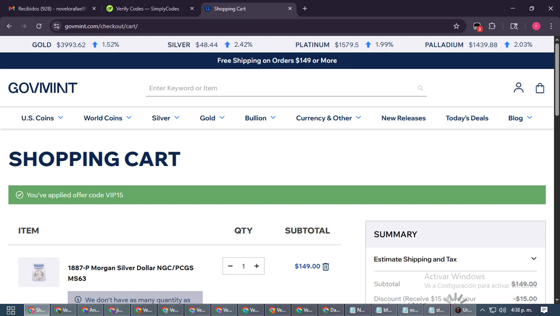Screen dimensions: 560x316
Task: Click the info icon in quantity notice
Action: (78, 300)
